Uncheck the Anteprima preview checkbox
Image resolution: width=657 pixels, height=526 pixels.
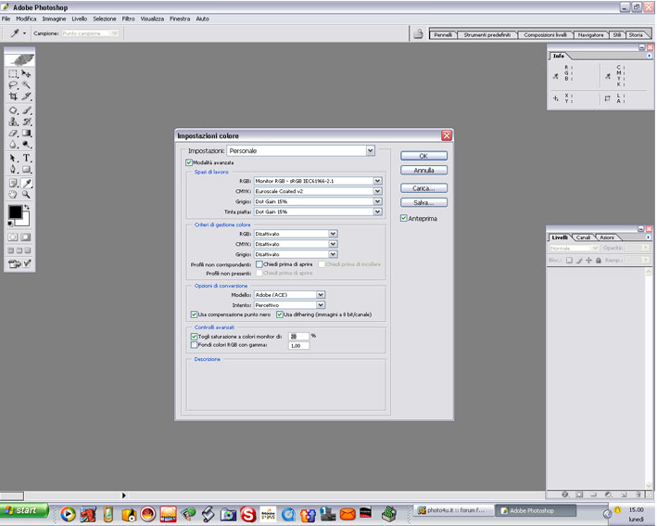pos(404,219)
